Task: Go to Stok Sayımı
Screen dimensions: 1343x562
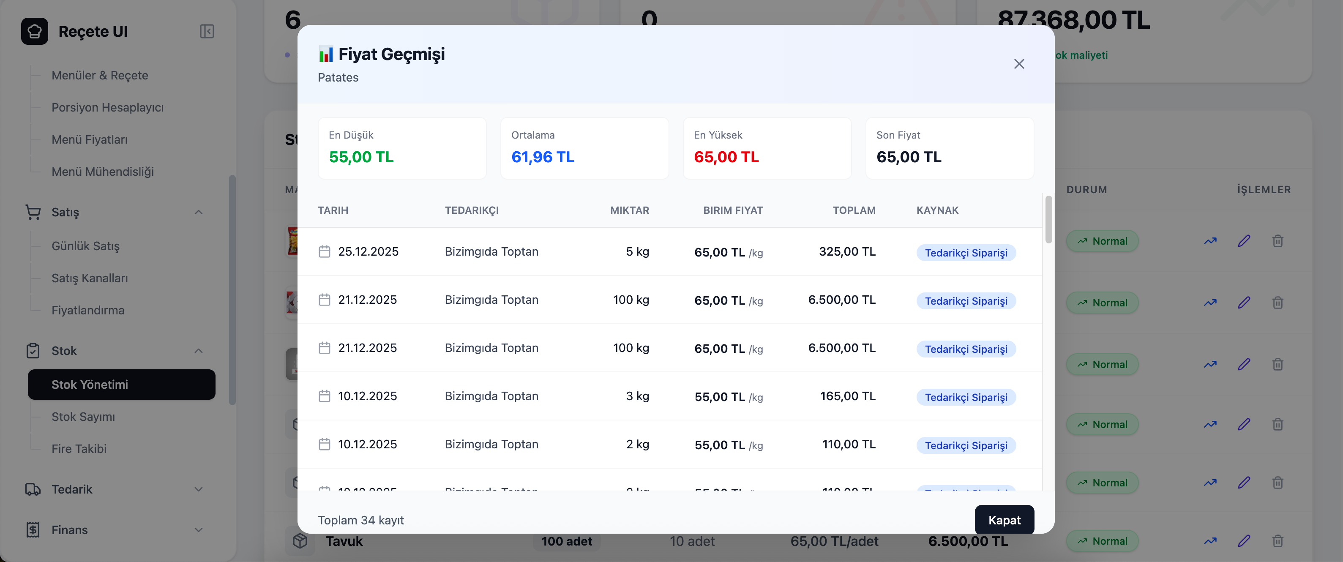Action: click(83, 417)
